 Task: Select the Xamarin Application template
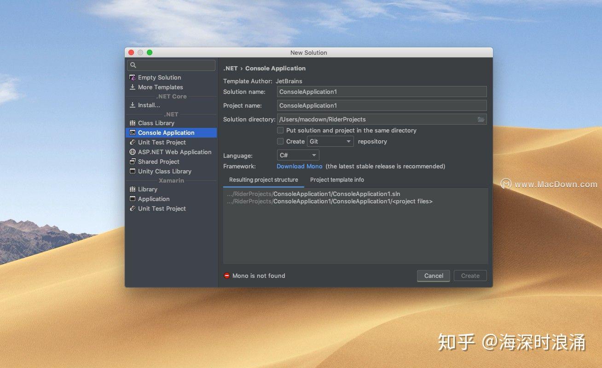pyautogui.click(x=154, y=199)
